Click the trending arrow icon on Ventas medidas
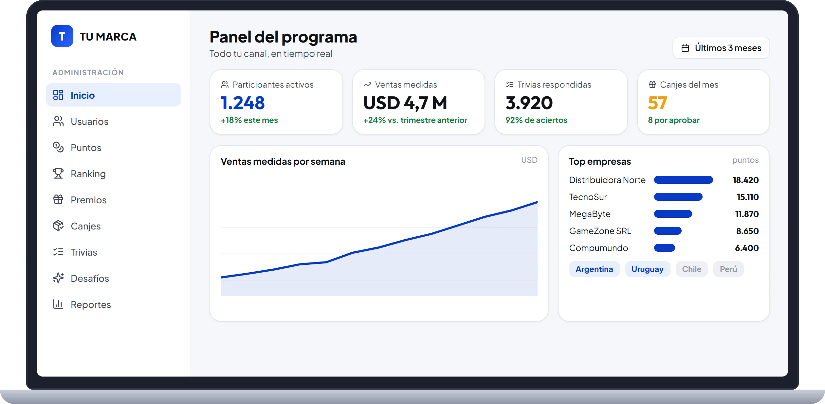Image resolution: width=825 pixels, height=404 pixels. tap(367, 85)
